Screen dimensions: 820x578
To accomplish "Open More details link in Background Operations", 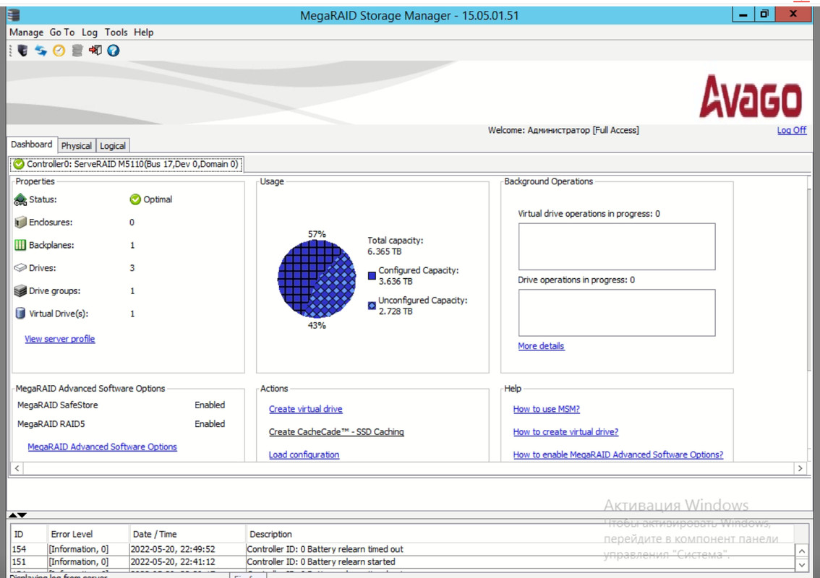I will point(542,346).
